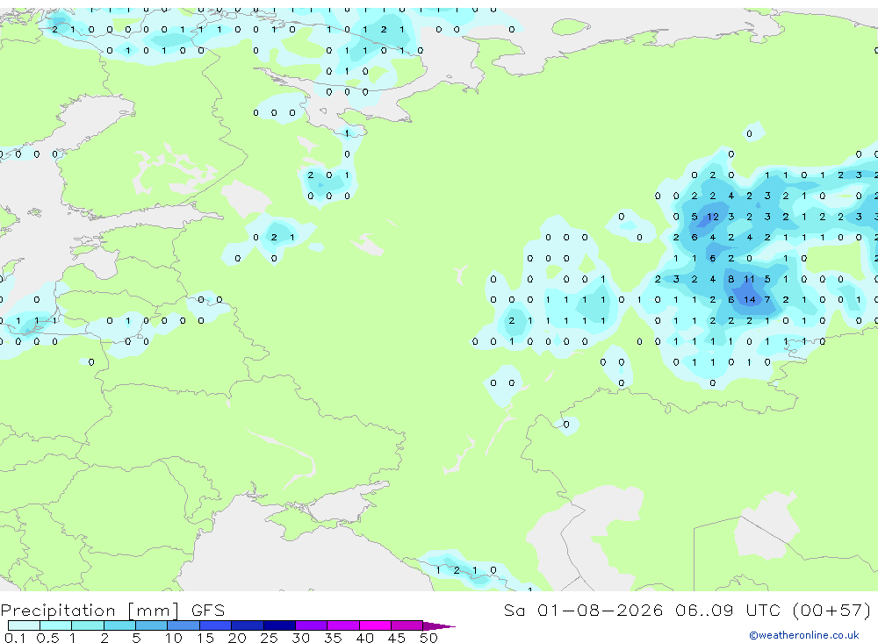Click the '25' legend scale label
Screen dimensions: 878x643
(269, 638)
